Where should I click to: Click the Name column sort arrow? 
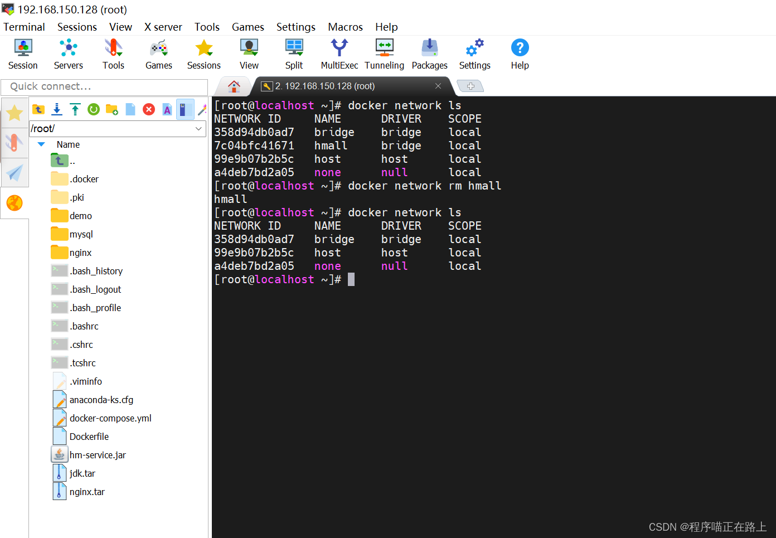(41, 144)
